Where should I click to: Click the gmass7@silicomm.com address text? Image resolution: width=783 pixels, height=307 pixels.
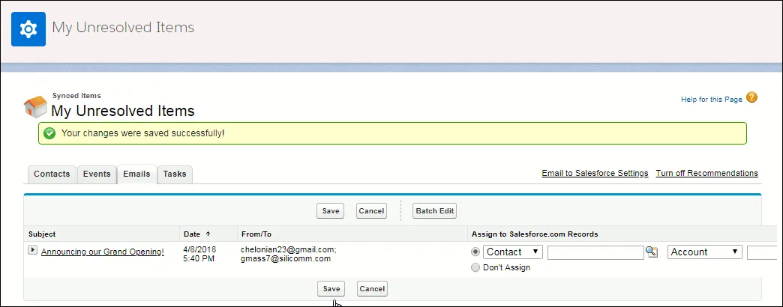(286, 258)
